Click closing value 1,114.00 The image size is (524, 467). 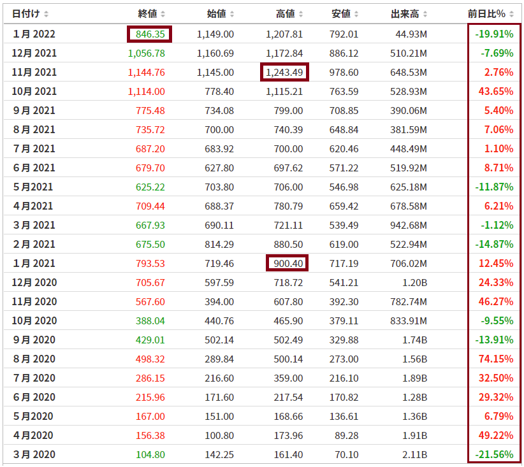point(147,92)
